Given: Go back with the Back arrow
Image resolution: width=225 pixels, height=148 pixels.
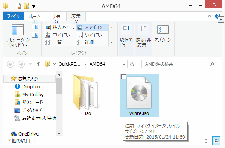Looking at the screenshot, I should (x=10, y=64).
